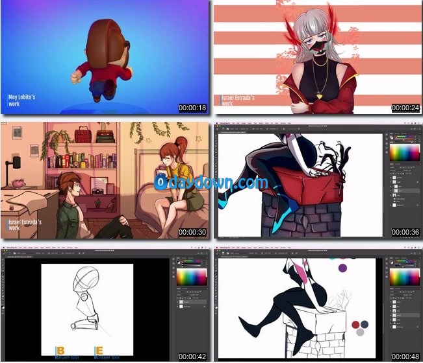Click Background layer lock icon in 00:00:48 frame

coord(418,327)
